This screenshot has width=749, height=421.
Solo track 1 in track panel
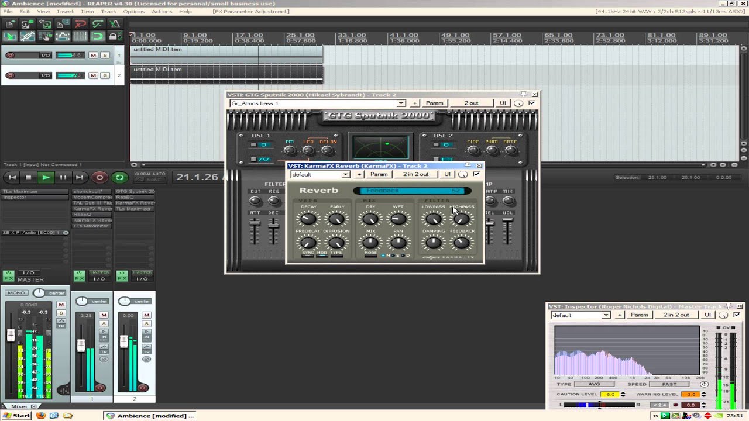[x=105, y=56]
